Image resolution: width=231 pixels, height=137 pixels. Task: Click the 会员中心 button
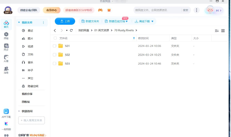pyautogui.click(x=52, y=10)
